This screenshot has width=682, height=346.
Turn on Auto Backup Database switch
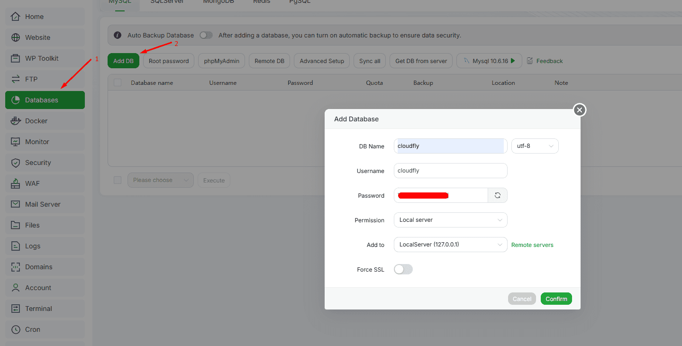206,35
